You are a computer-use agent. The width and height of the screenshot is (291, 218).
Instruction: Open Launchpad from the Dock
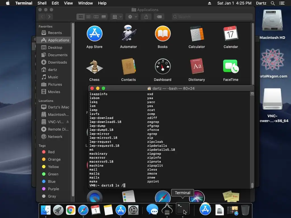(58, 210)
